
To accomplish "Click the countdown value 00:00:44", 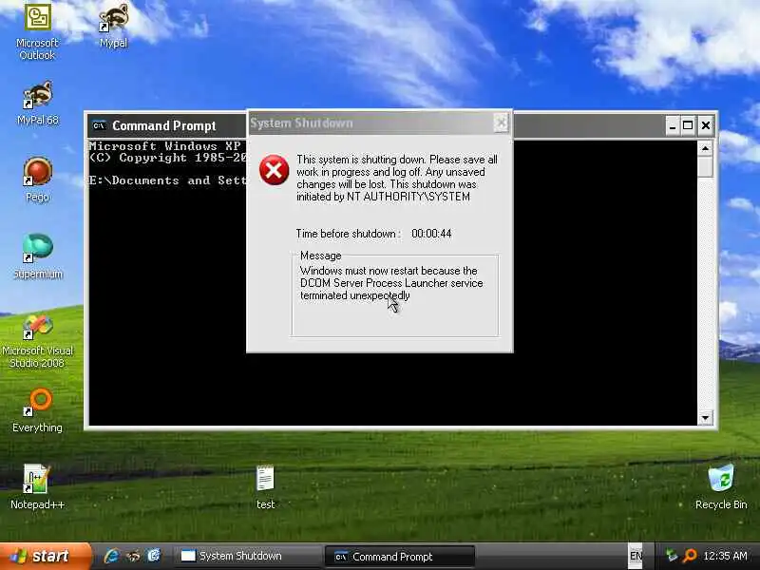I will pos(431,234).
